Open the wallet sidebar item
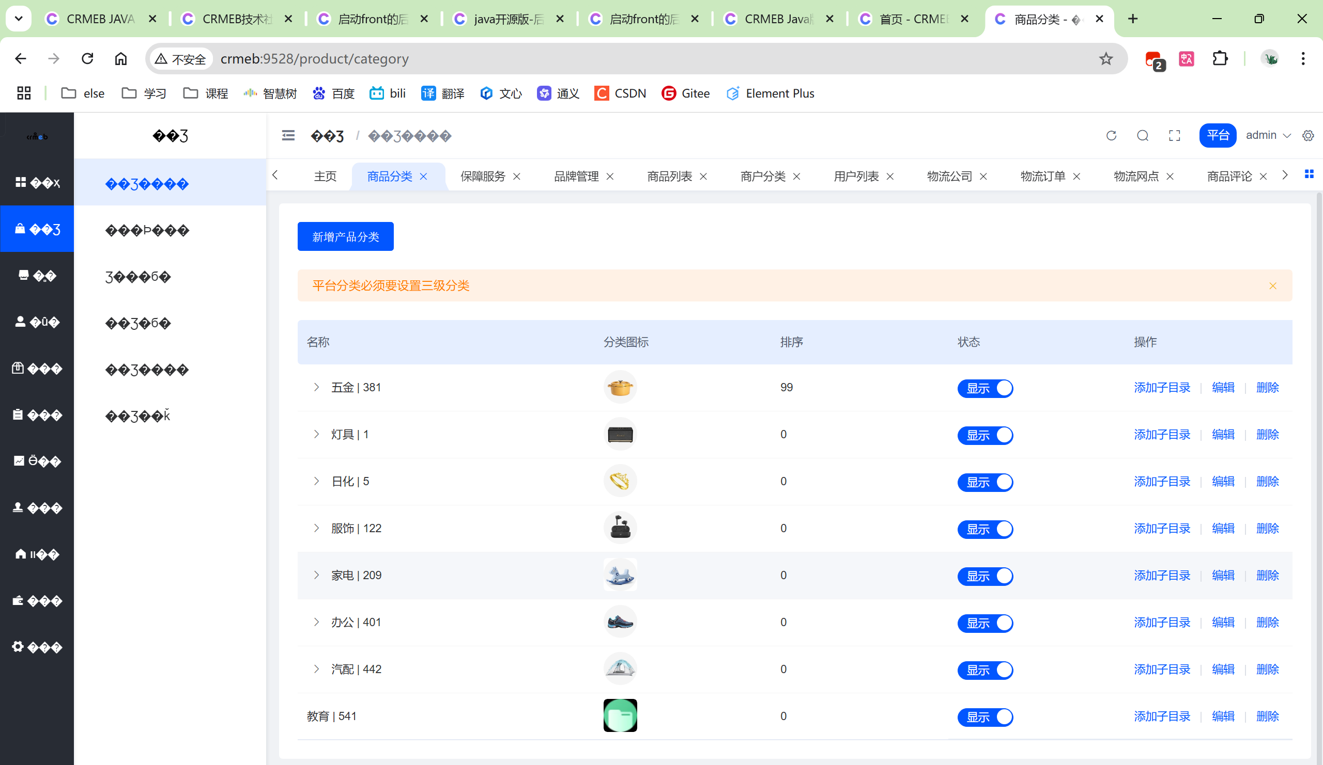Image resolution: width=1323 pixels, height=765 pixels. pos(37,600)
